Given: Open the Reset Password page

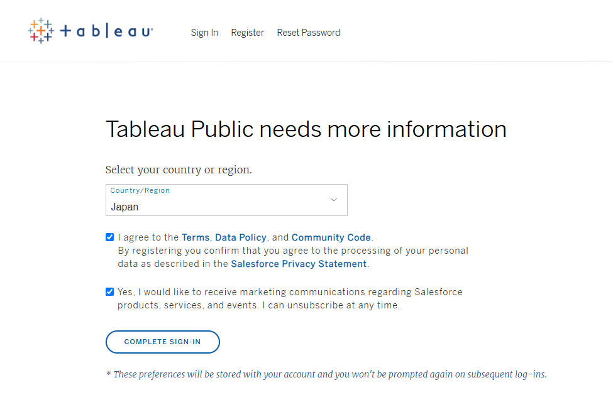Looking at the screenshot, I should coord(309,33).
